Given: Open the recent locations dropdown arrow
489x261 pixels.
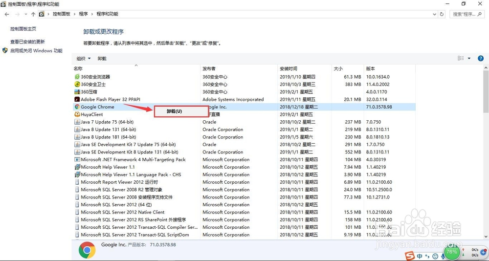Looking at the screenshot, I should (x=25, y=14).
